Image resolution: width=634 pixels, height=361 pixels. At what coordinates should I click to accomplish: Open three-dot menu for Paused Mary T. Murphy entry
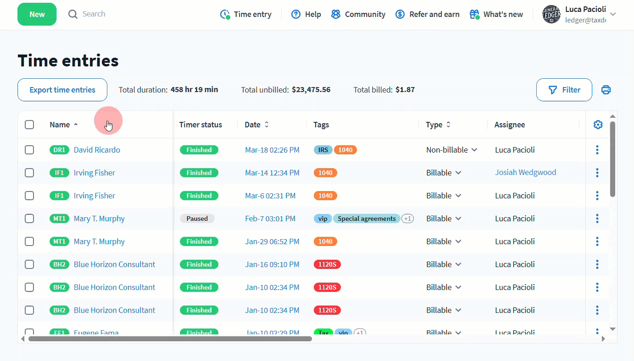point(597,219)
